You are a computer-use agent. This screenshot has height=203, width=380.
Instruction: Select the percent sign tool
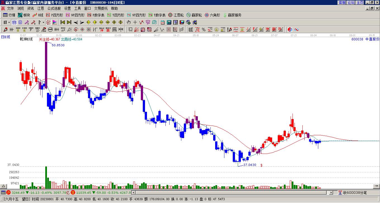[204, 30]
